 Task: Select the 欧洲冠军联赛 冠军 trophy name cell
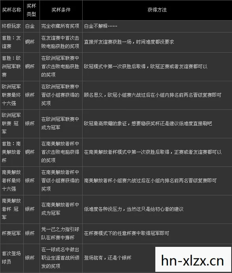coord(11,124)
